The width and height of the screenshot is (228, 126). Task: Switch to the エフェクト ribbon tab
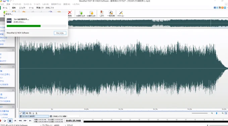[22, 8]
